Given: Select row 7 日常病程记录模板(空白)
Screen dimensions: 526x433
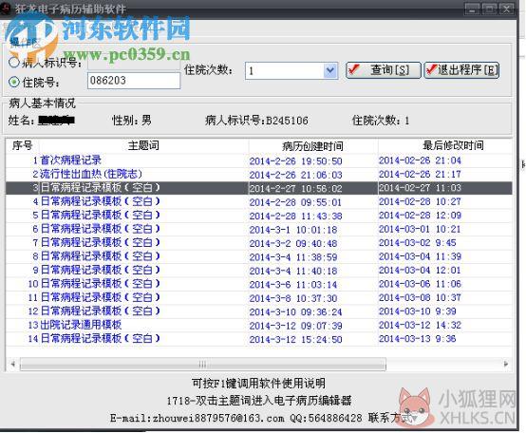Looking at the screenshot, I should (258, 243).
